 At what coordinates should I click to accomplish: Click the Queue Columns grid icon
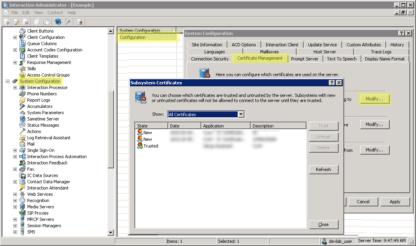22,44
